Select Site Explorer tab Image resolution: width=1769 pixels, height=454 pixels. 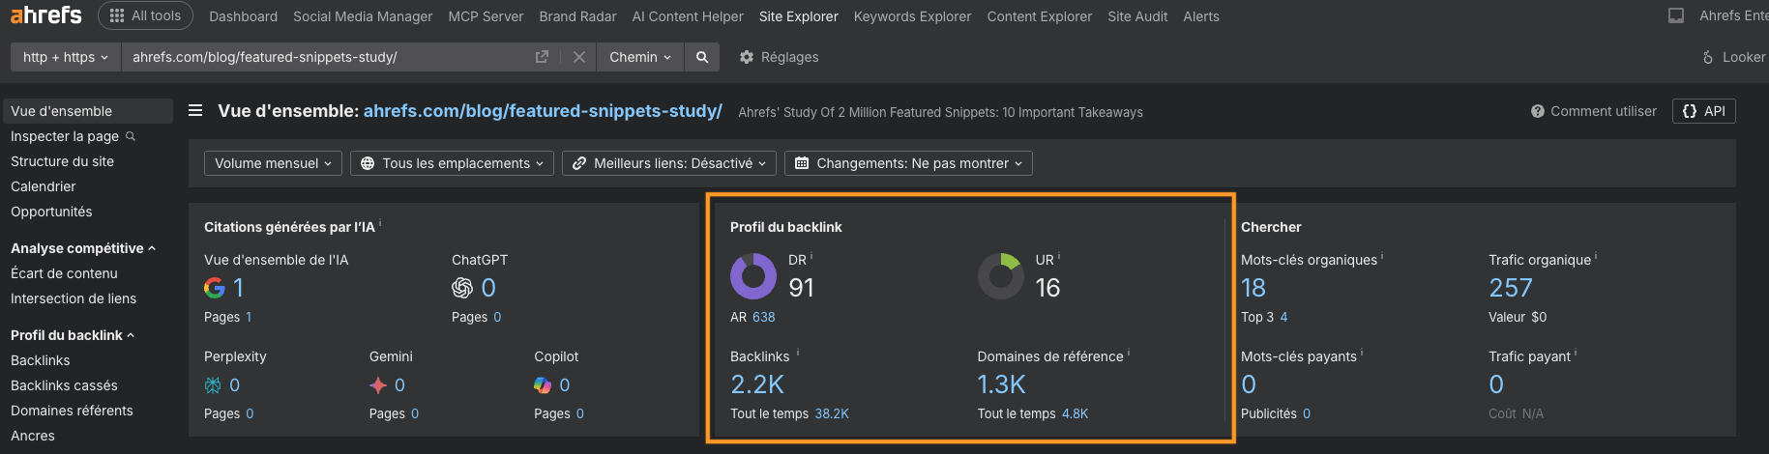798,16
